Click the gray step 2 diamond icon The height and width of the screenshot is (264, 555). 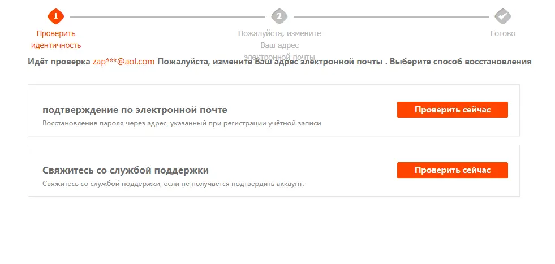click(x=279, y=16)
